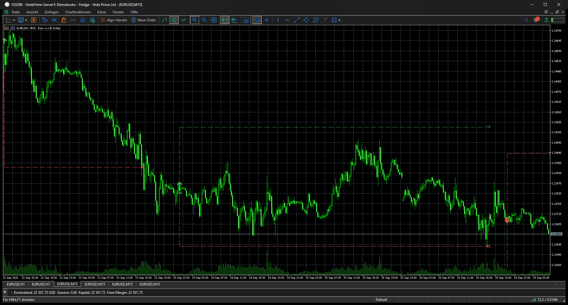This screenshot has height=305, width=568.
Task: Expand the indicators monitor dropdown arrow
Action: (26, 20)
